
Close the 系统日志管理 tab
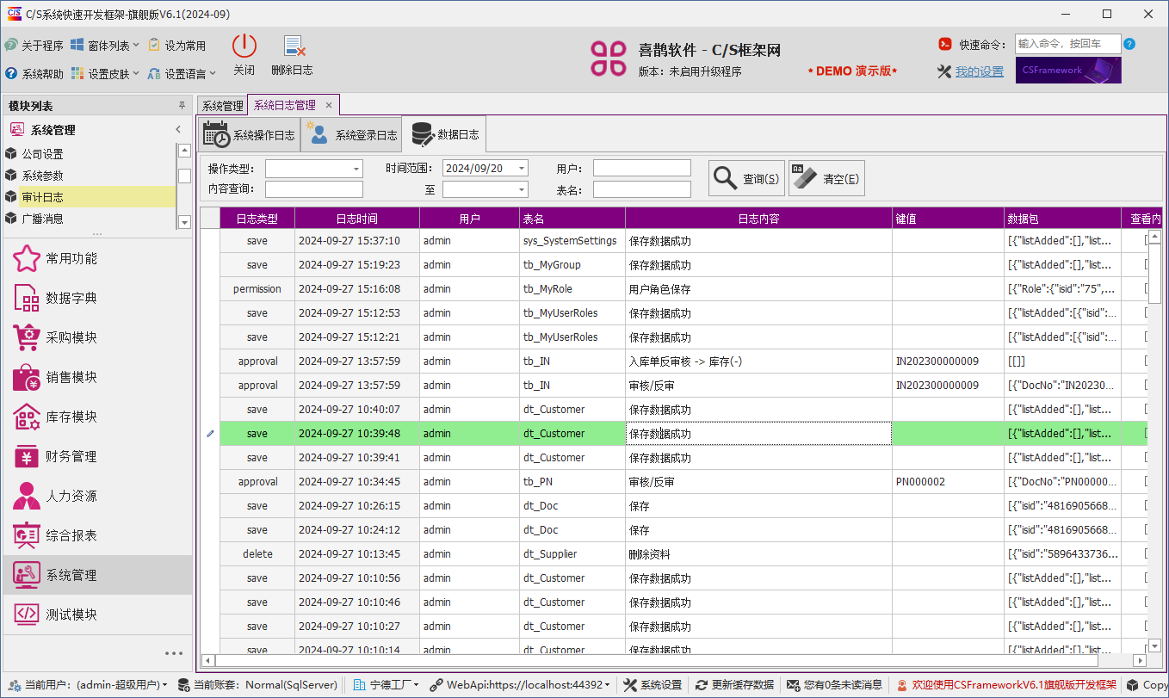point(328,105)
